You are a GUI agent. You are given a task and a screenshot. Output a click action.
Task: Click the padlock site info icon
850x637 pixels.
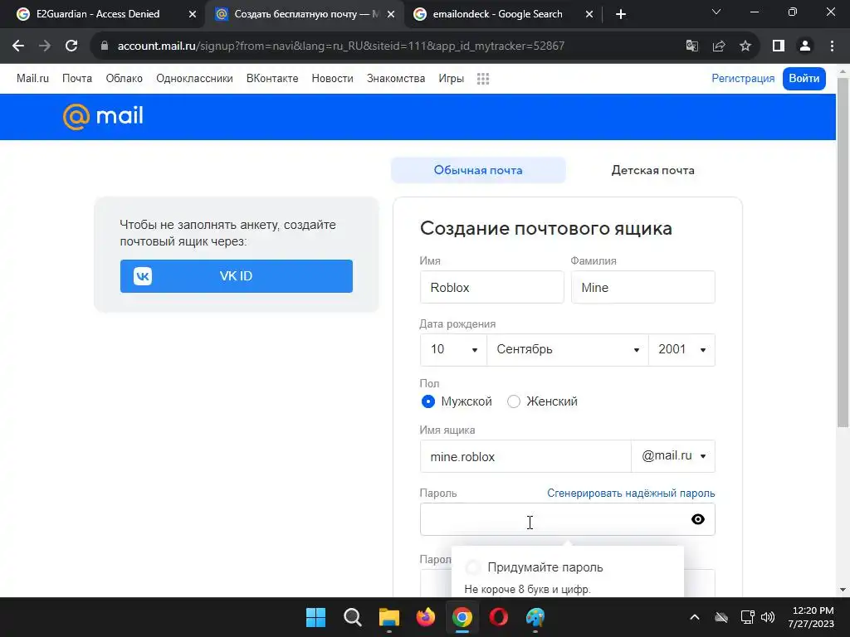[105, 46]
